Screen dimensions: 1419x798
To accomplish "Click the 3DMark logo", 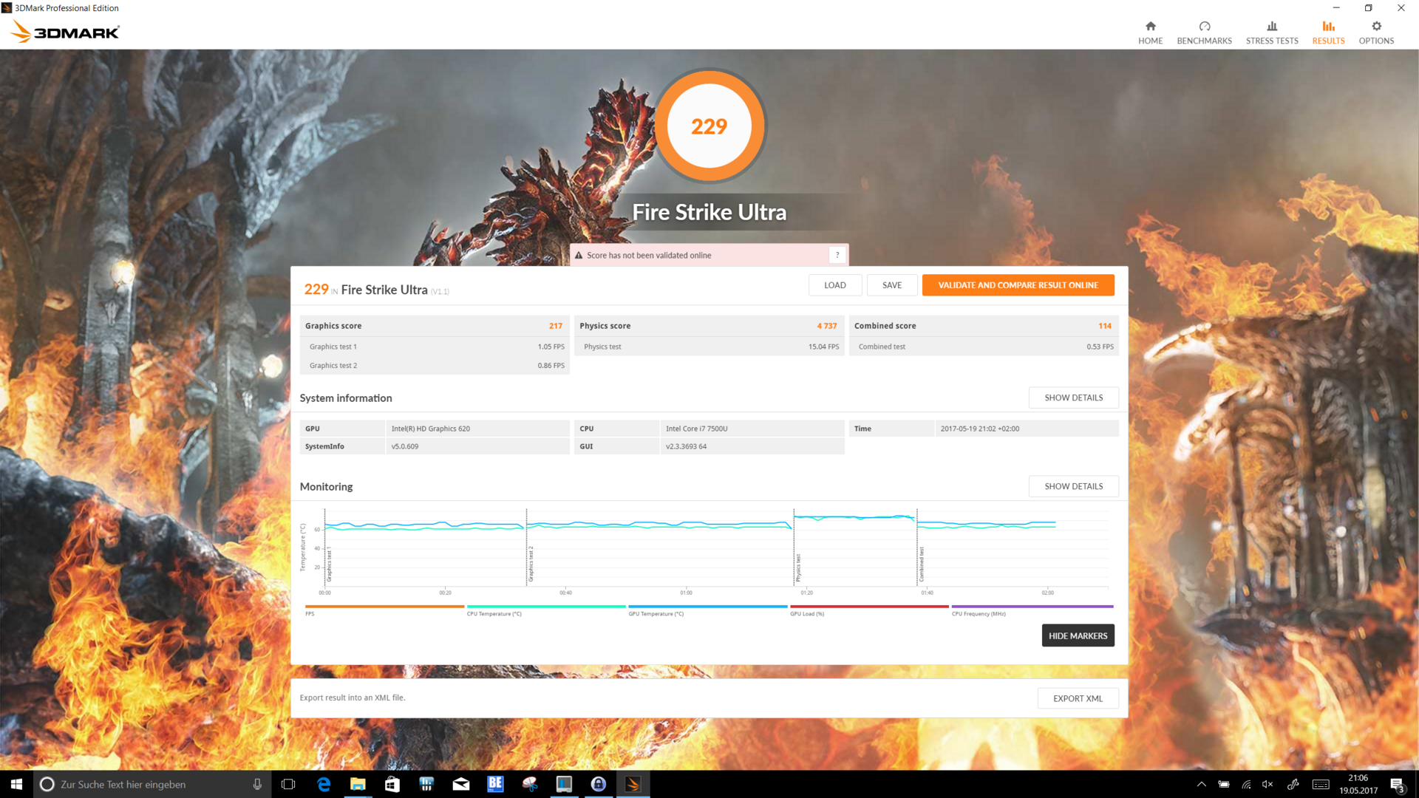I will [65, 32].
